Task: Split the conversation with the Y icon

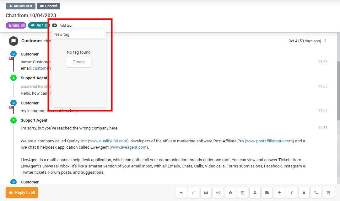Action: 291,193
